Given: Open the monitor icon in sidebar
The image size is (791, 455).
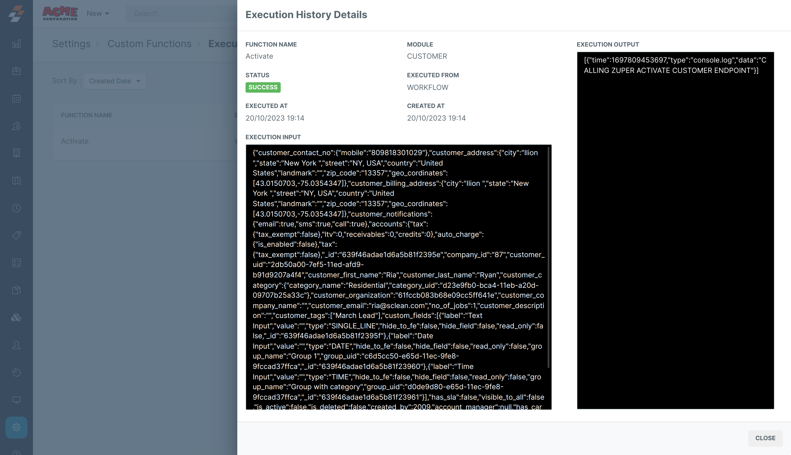Looking at the screenshot, I should [x=16, y=400].
